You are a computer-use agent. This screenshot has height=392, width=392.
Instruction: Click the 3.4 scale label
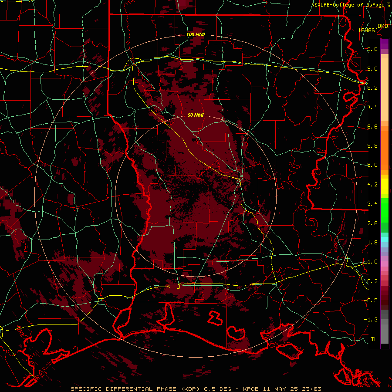(372, 204)
